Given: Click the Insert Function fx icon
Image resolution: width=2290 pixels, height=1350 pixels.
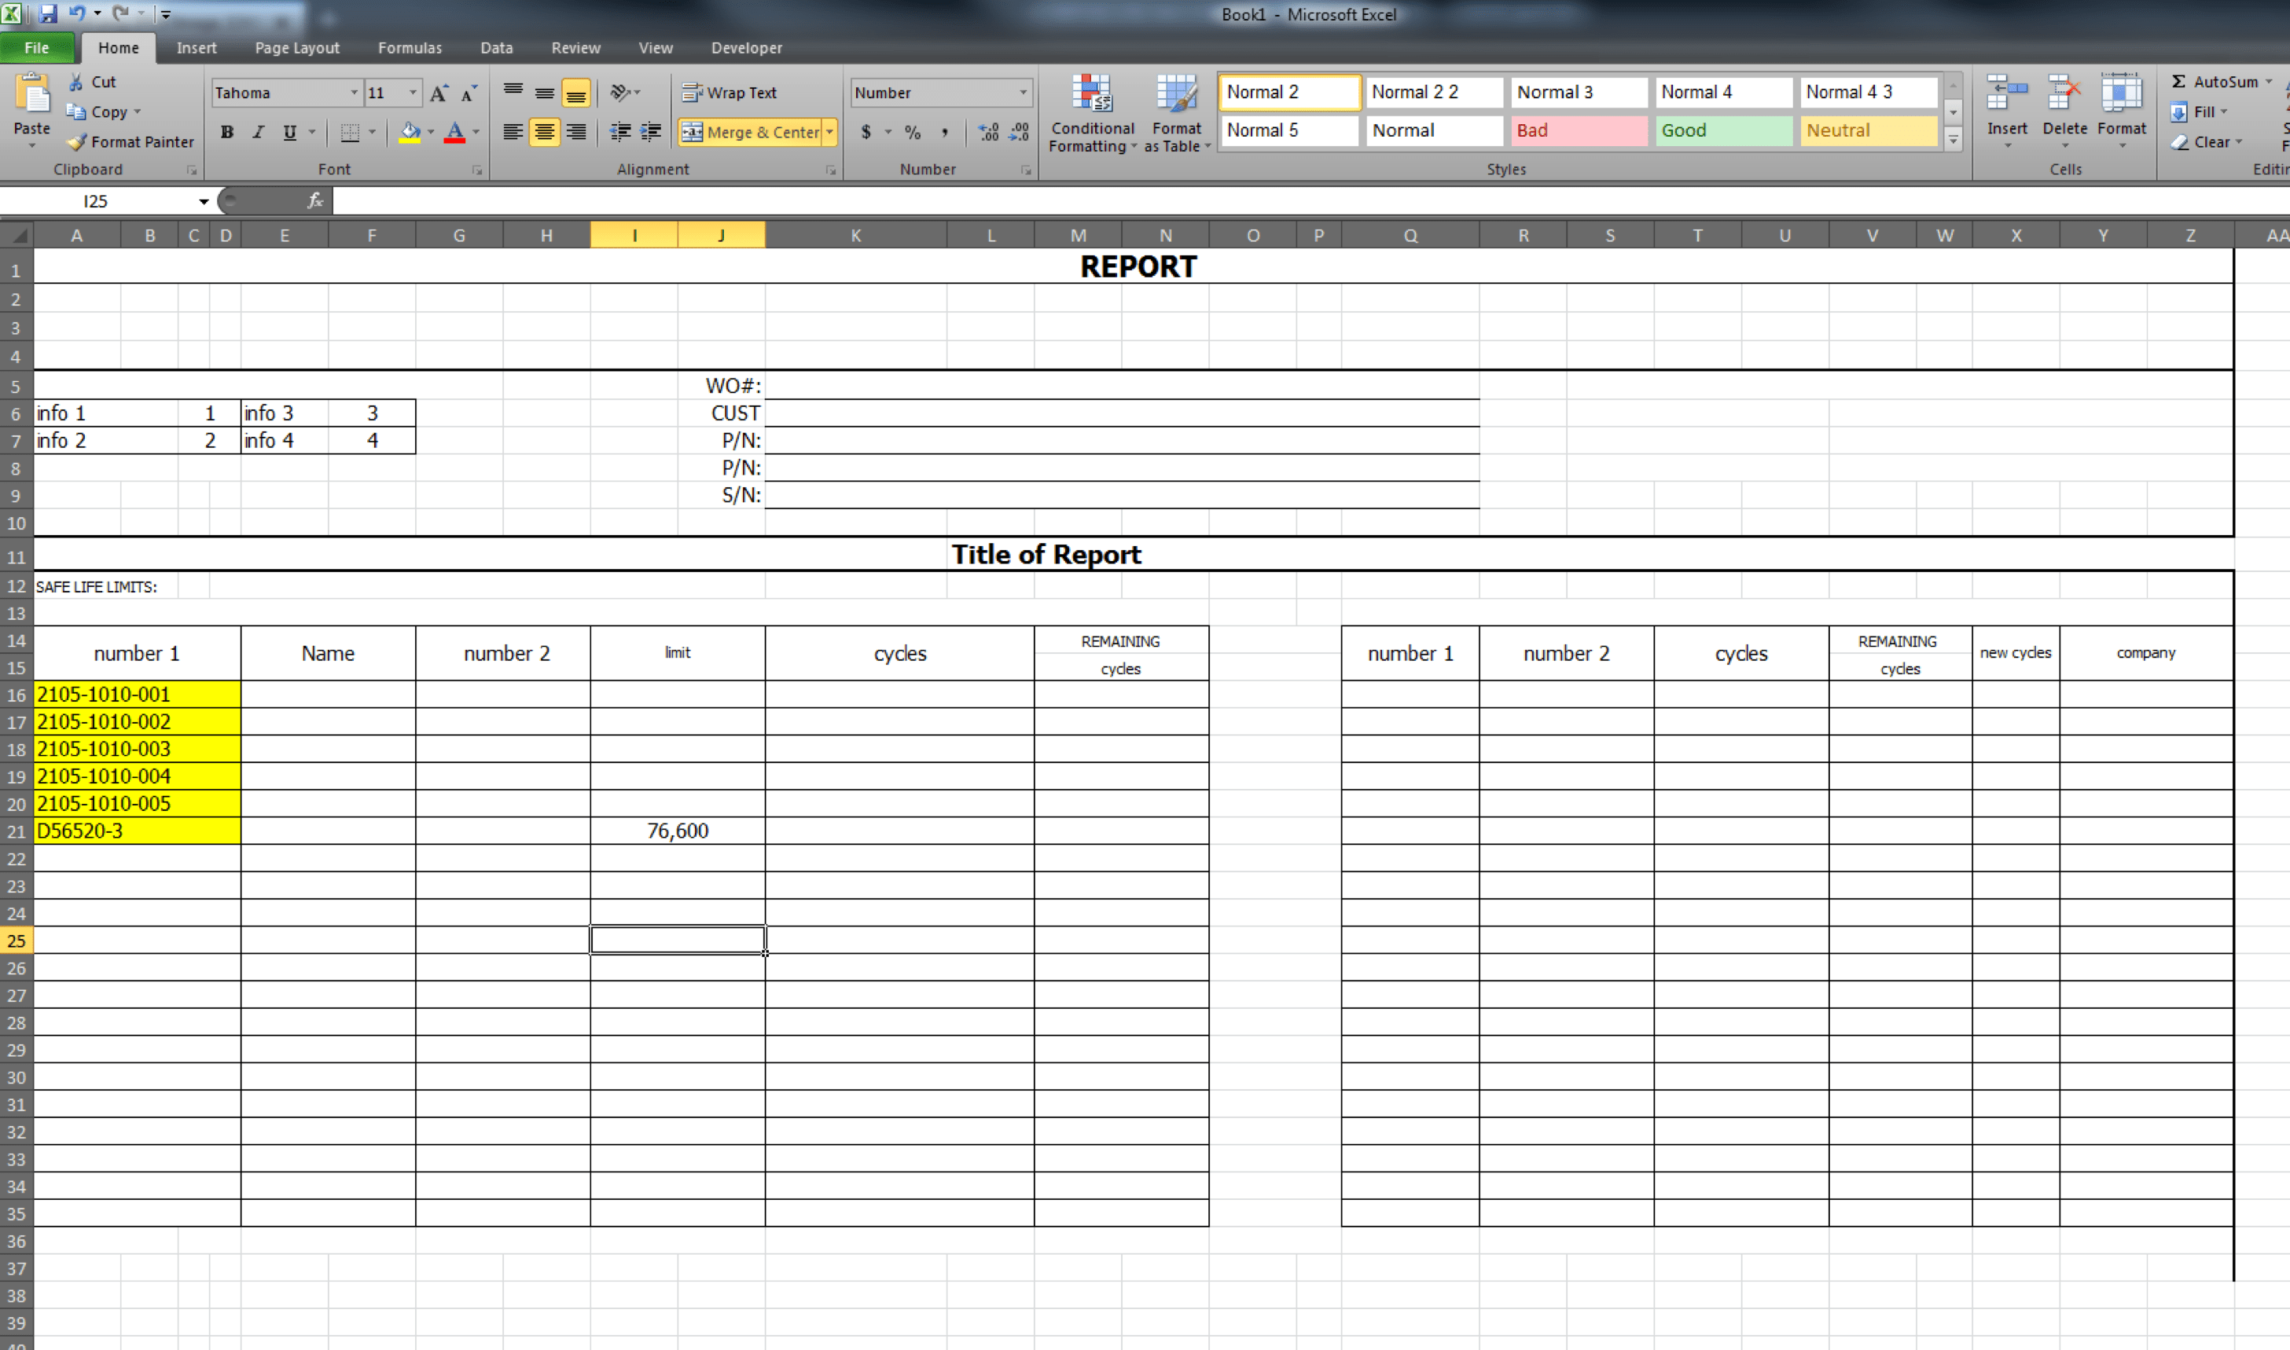Looking at the screenshot, I should click(x=314, y=201).
